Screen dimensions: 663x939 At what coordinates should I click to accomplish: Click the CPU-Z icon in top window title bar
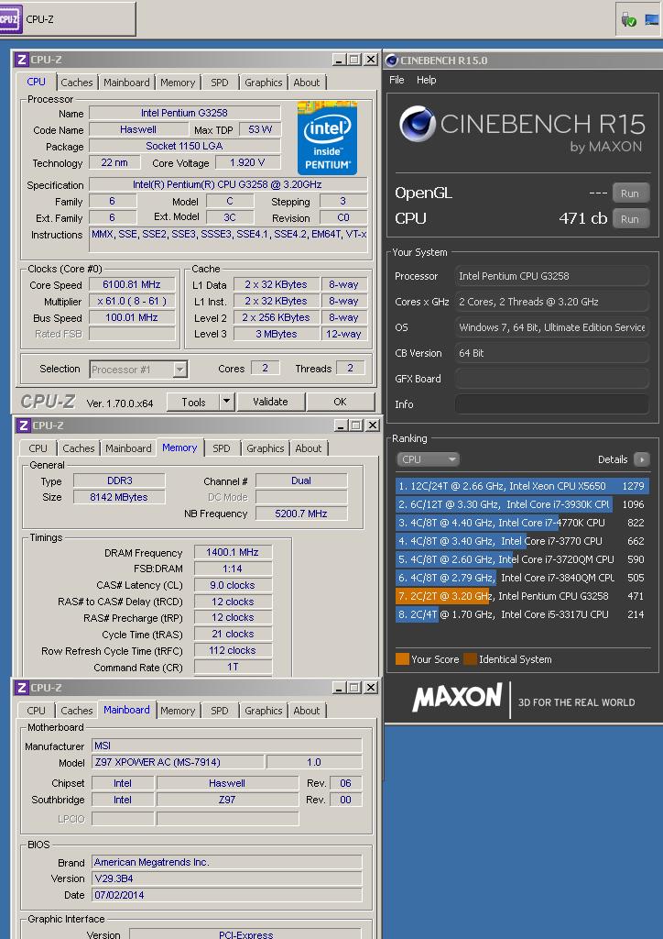[22, 60]
